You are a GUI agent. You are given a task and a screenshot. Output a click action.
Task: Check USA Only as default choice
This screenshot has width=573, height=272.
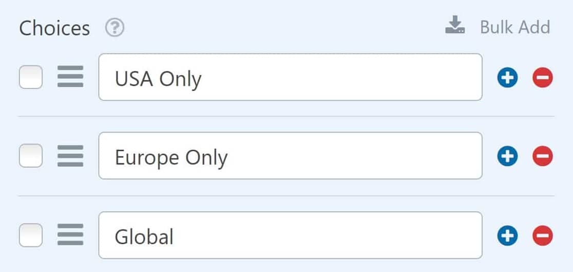[x=31, y=77]
